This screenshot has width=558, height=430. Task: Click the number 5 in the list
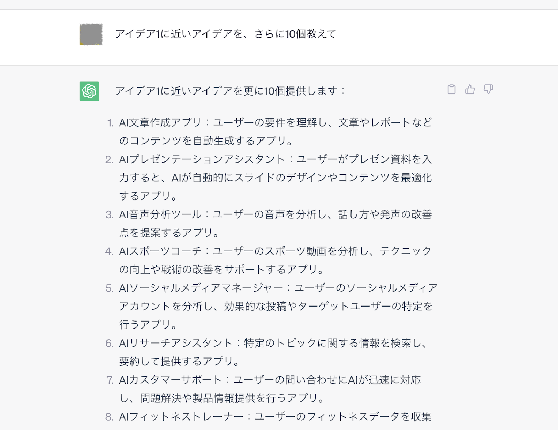click(108, 288)
